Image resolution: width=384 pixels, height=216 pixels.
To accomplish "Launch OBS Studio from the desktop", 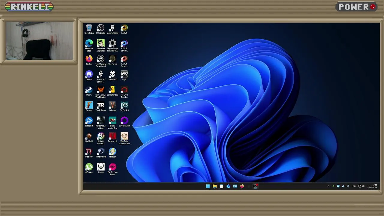I will click(x=101, y=29).
